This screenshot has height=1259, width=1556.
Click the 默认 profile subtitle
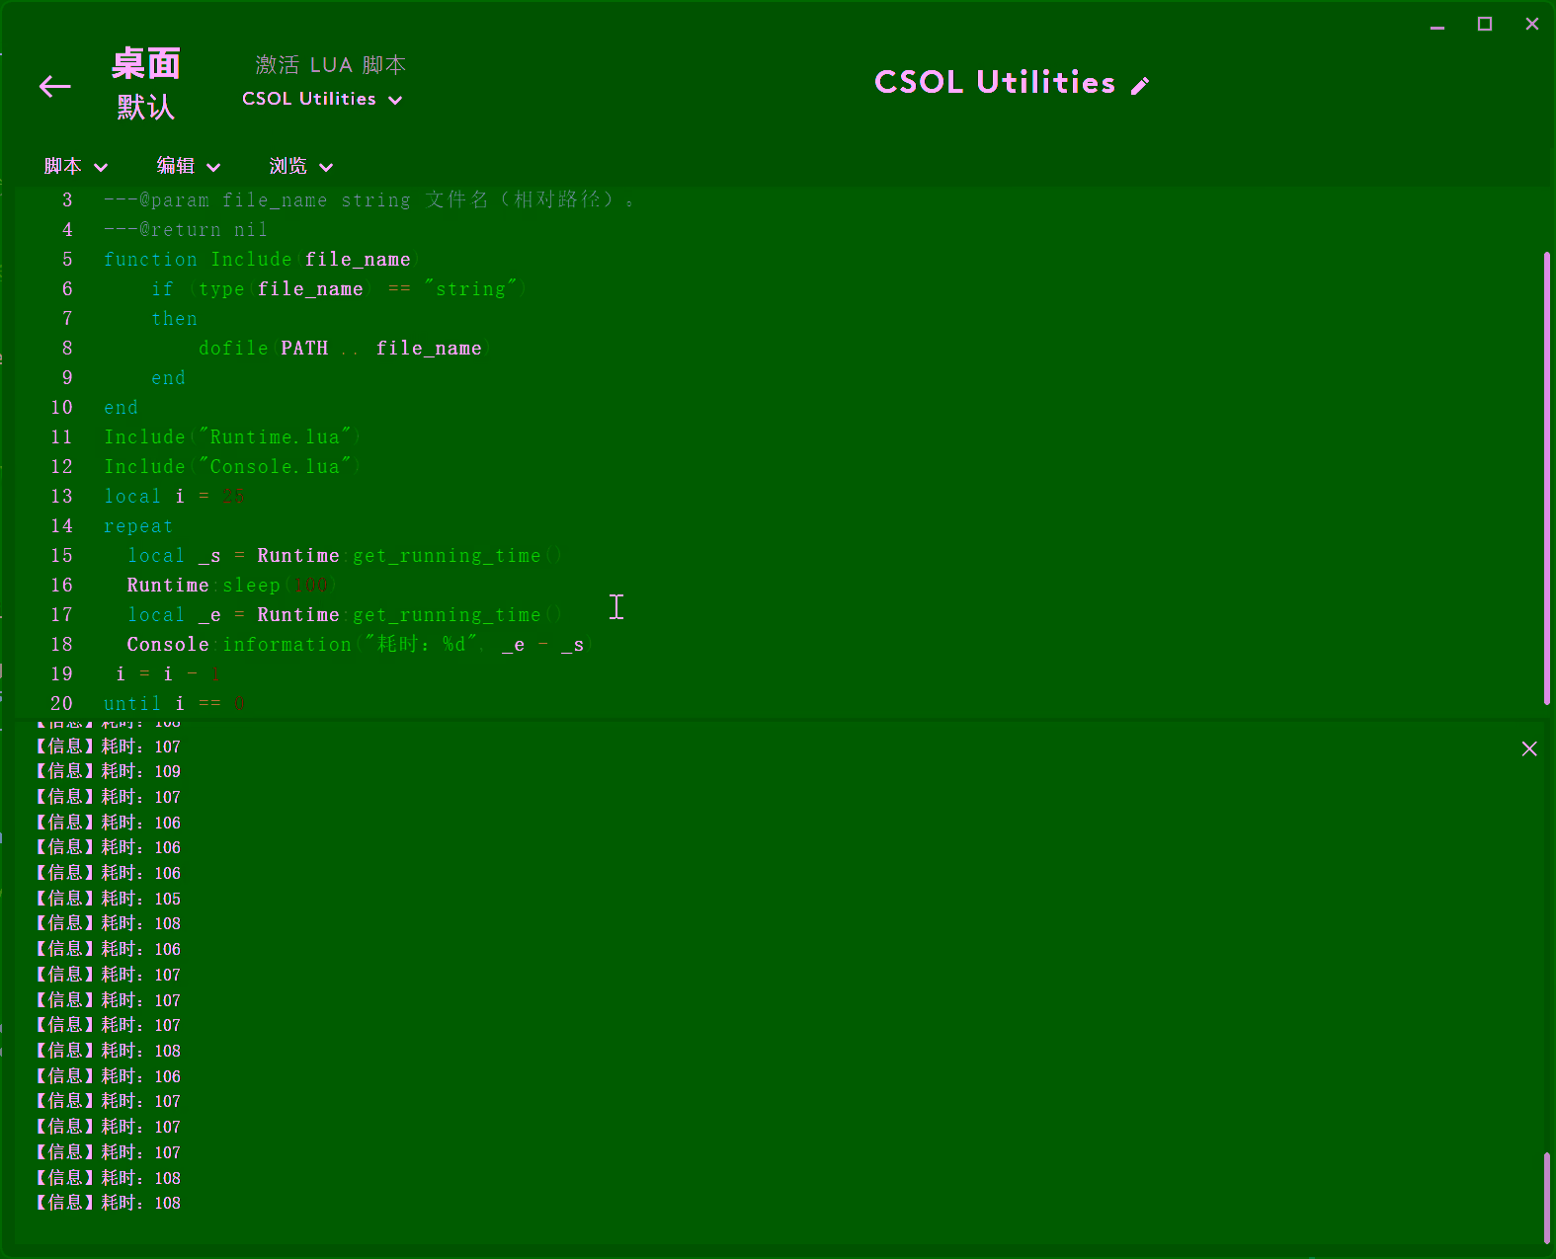(x=146, y=107)
